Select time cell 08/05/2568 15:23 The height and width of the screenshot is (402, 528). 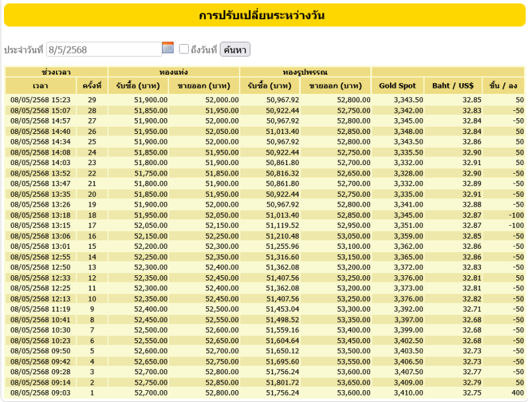pyautogui.click(x=40, y=100)
